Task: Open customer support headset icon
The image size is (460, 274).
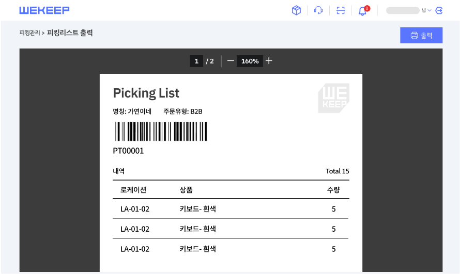Action: pos(318,10)
